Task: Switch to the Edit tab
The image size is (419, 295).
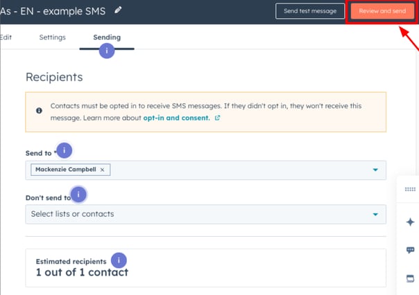Action: coord(6,37)
